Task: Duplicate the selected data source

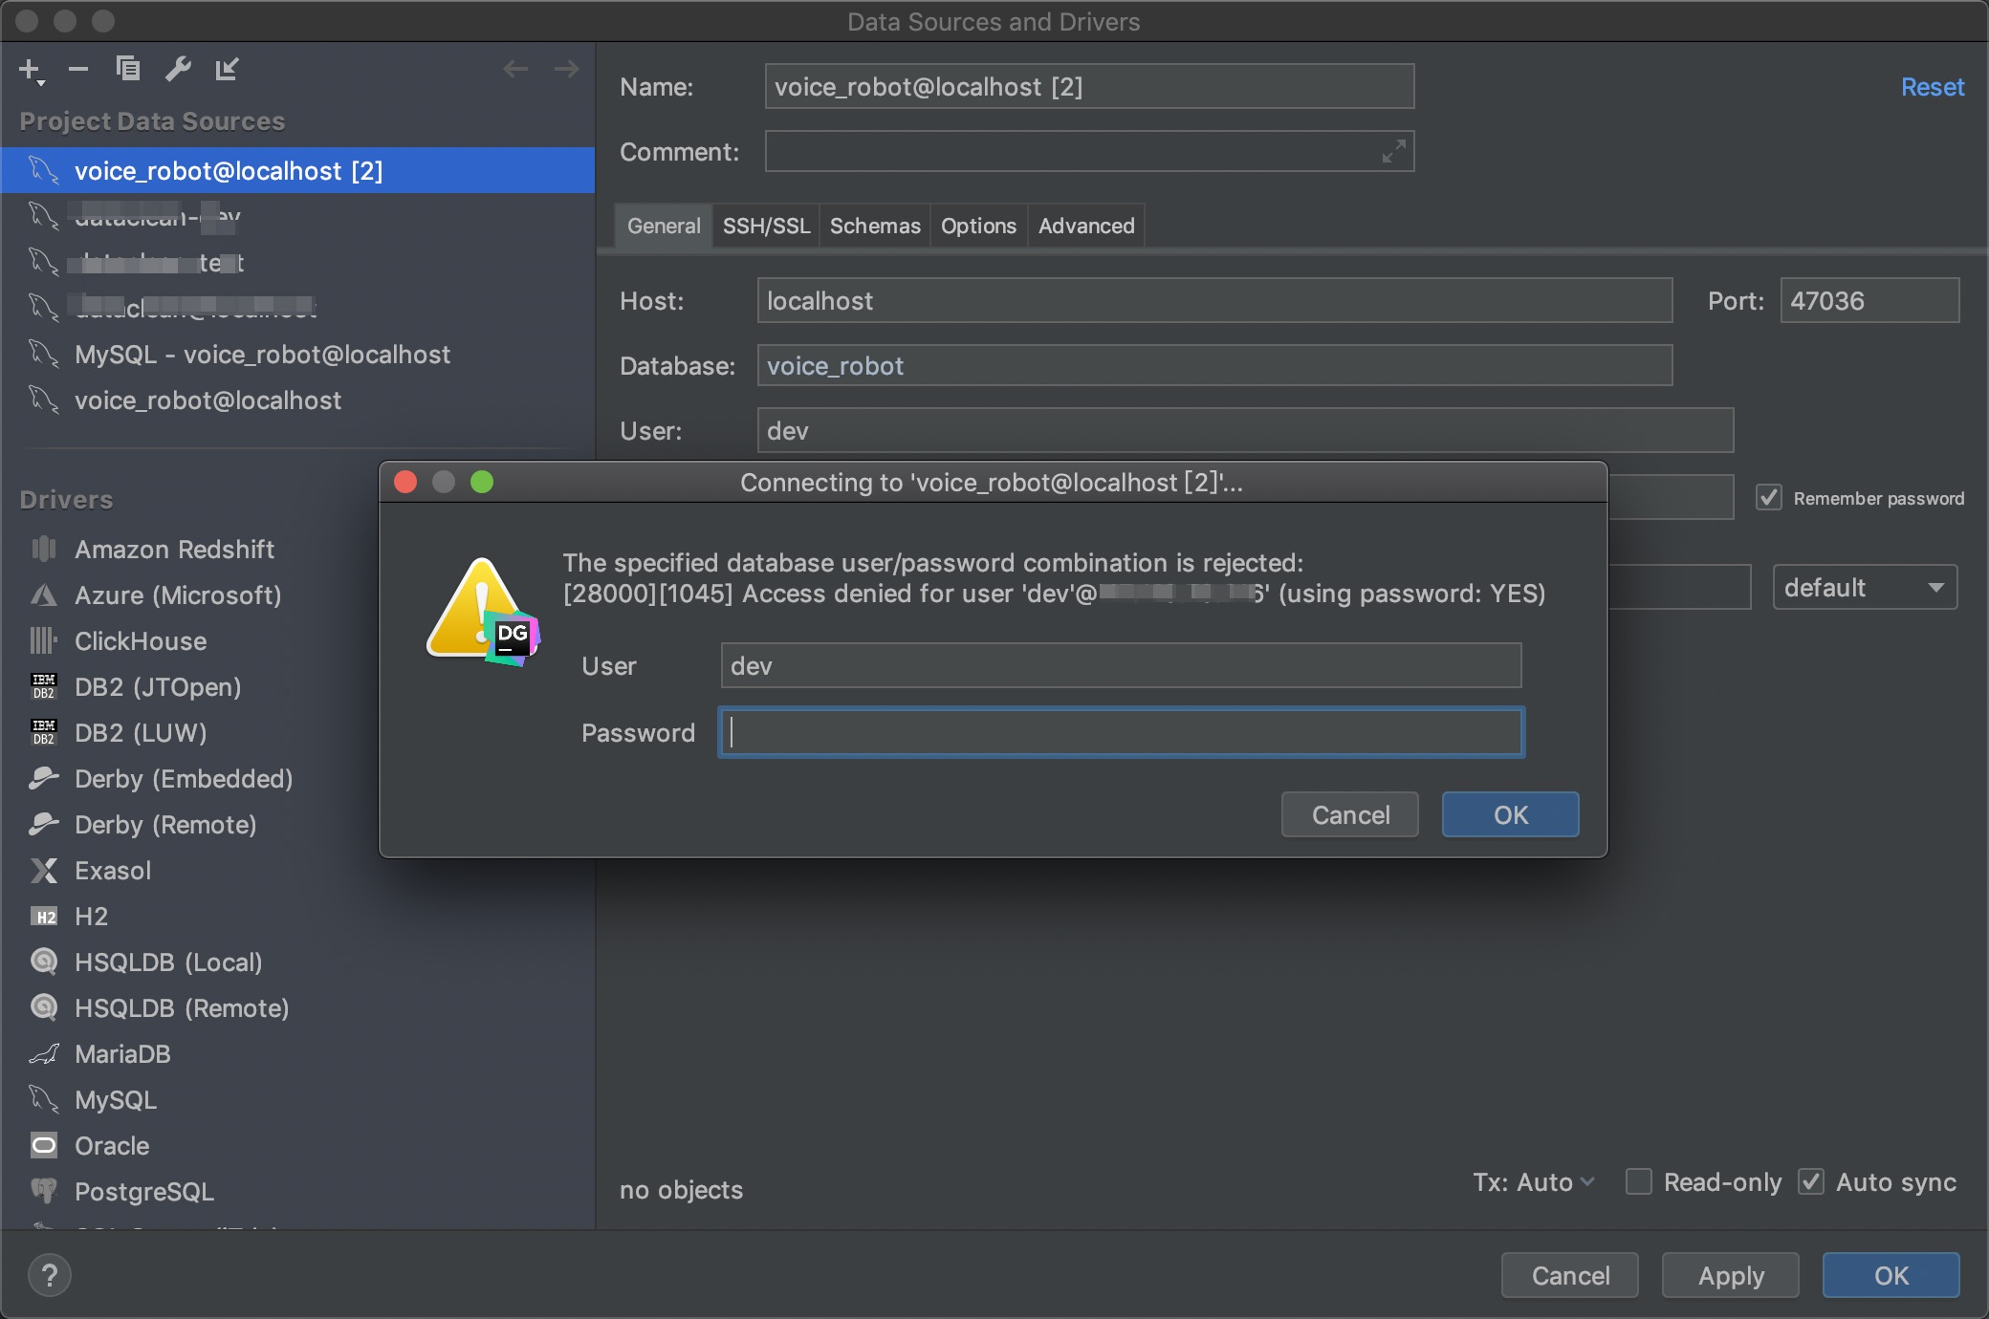Action: point(127,68)
